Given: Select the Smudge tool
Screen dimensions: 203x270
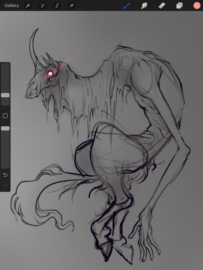Looking at the screenshot, I should (x=144, y=6).
